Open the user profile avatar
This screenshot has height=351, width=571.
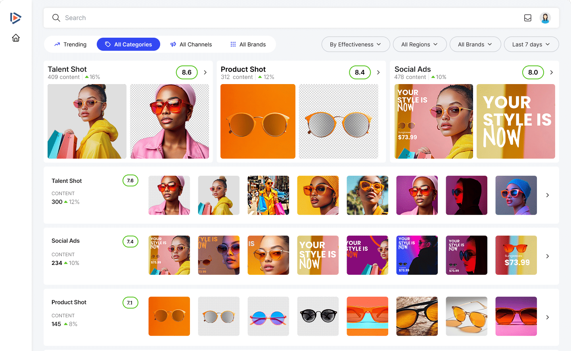click(x=545, y=18)
